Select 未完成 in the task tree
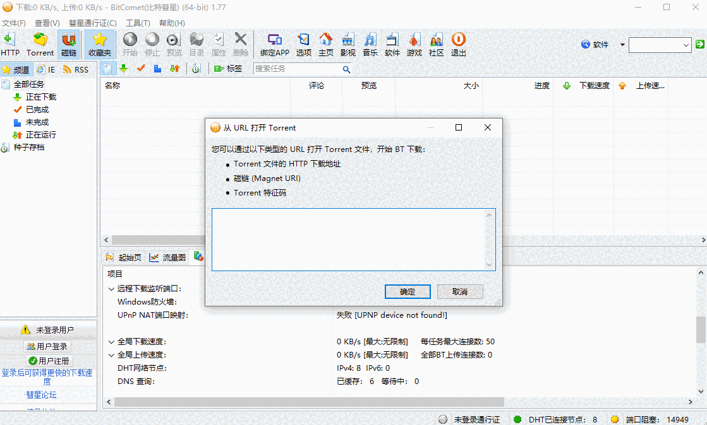The image size is (707, 425). tap(37, 122)
